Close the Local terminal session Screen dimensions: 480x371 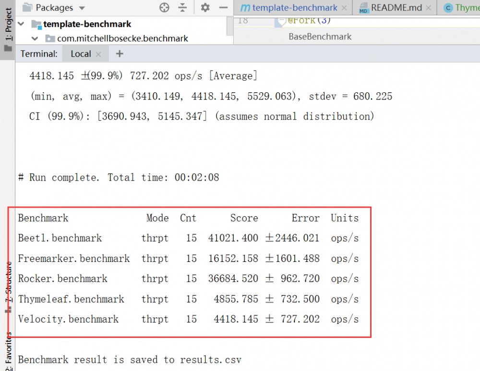tap(98, 54)
